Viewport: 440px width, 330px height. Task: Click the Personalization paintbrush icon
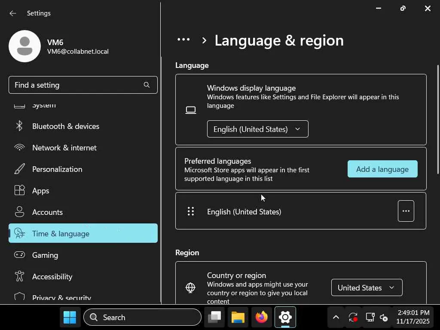coord(19,169)
